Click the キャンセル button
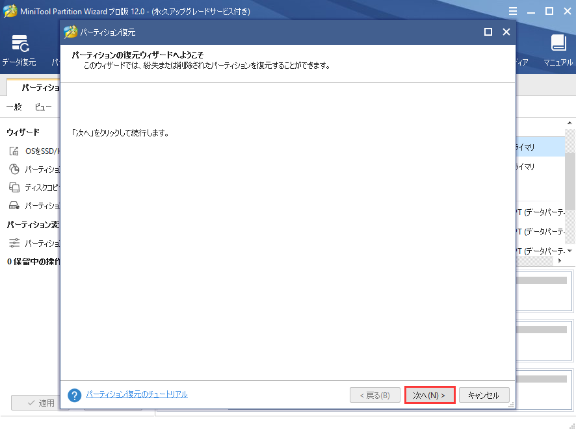 pyautogui.click(x=484, y=395)
